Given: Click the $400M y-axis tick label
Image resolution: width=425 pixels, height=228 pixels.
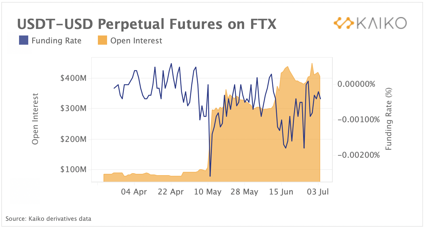Looking at the screenshot, I should click(x=73, y=78).
